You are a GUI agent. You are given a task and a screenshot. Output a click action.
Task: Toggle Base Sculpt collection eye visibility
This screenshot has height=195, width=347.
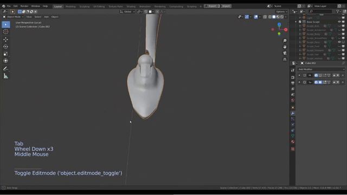[339, 22]
